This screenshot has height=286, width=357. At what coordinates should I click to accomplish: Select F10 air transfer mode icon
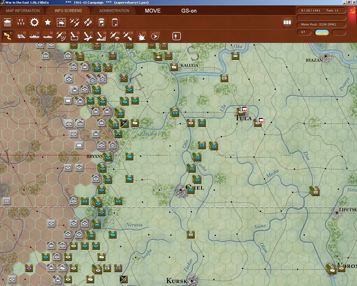128,36
